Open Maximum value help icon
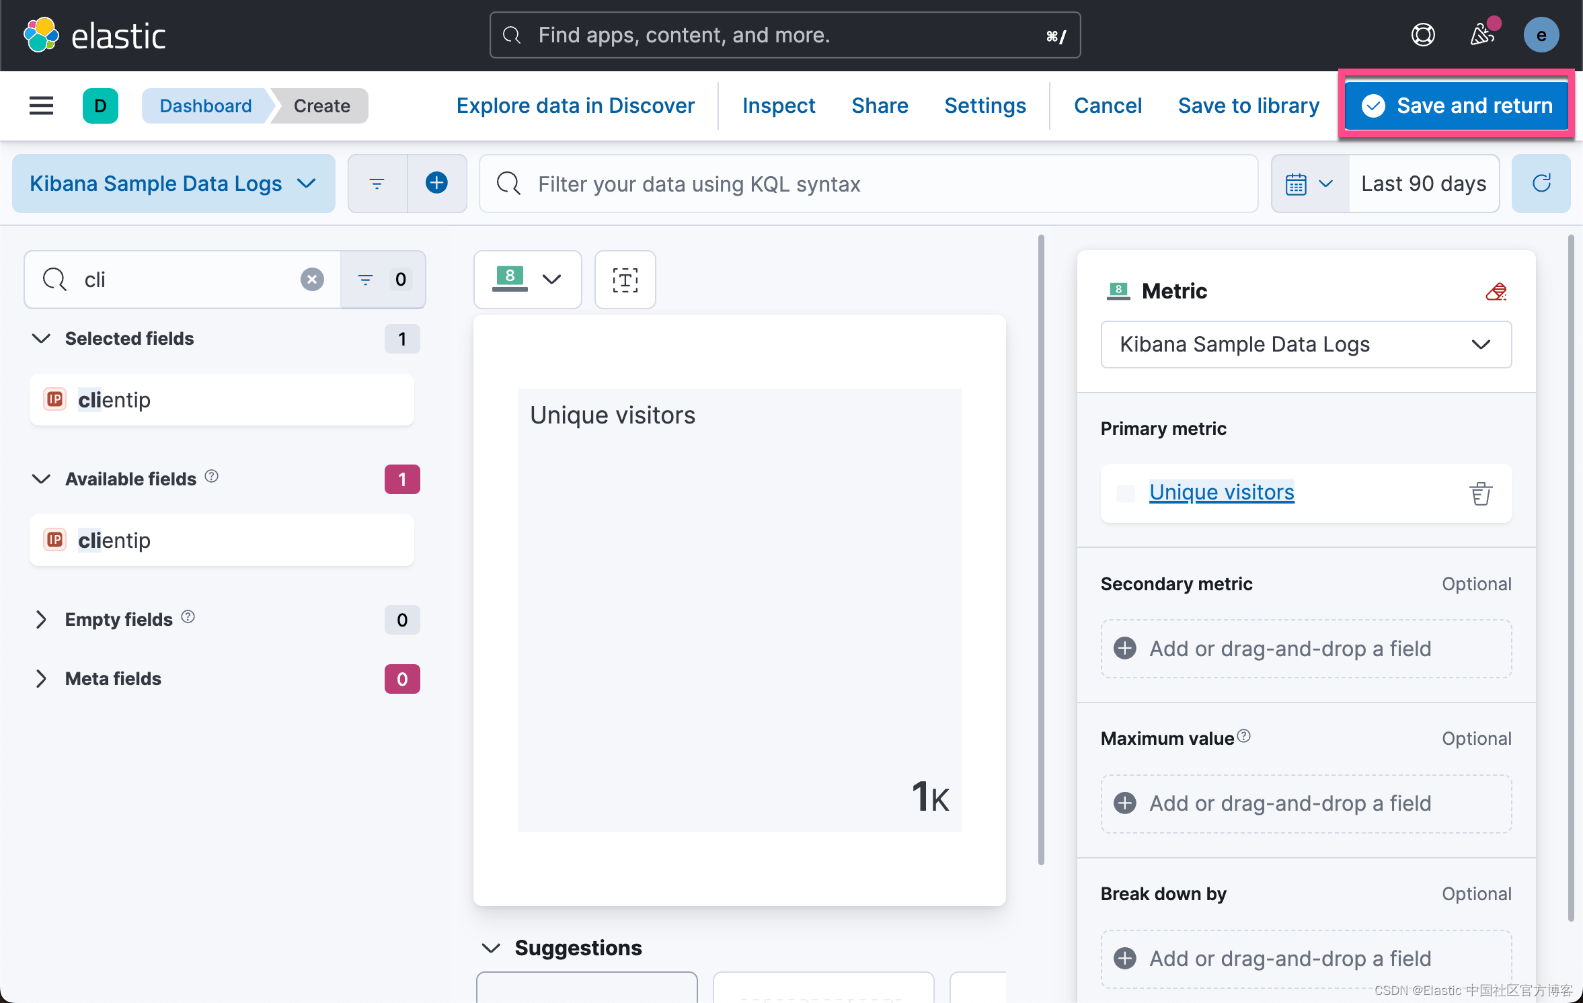This screenshot has height=1003, width=1583. click(1244, 736)
